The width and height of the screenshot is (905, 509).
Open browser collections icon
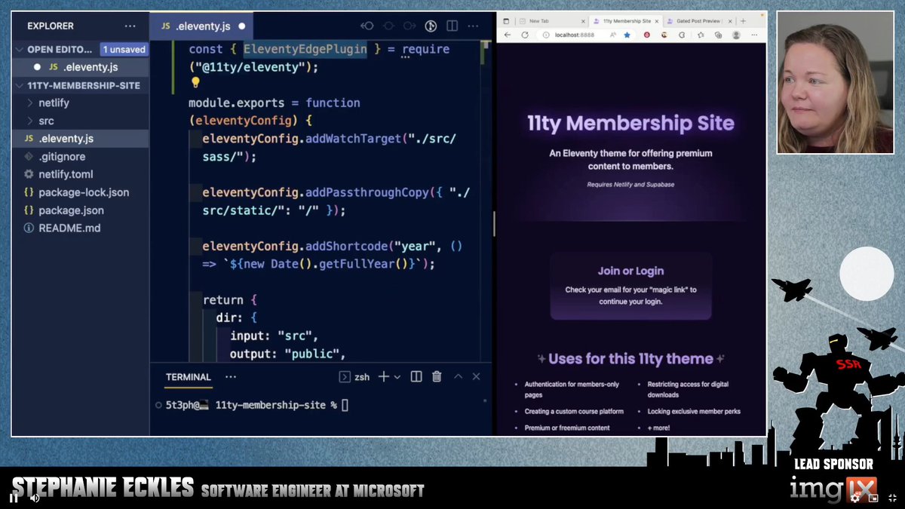[718, 35]
